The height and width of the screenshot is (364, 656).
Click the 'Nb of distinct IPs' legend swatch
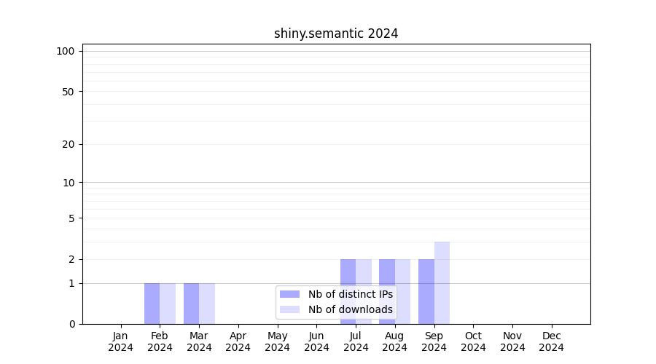point(289,294)
